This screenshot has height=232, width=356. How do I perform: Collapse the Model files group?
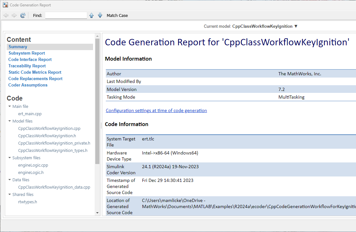10,121
